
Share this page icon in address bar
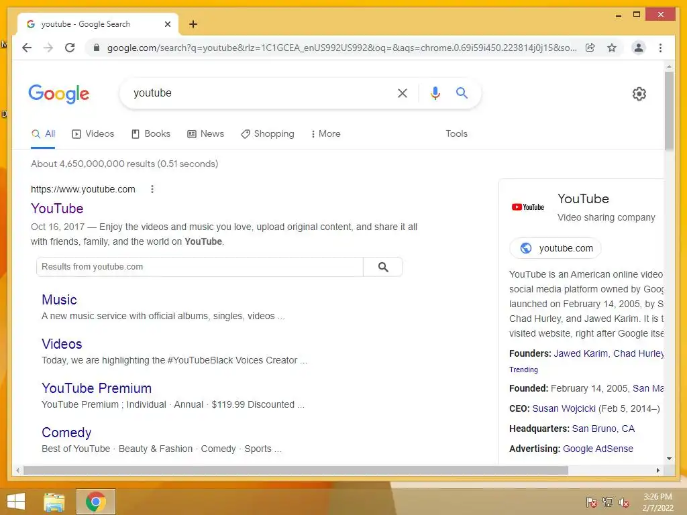(590, 48)
